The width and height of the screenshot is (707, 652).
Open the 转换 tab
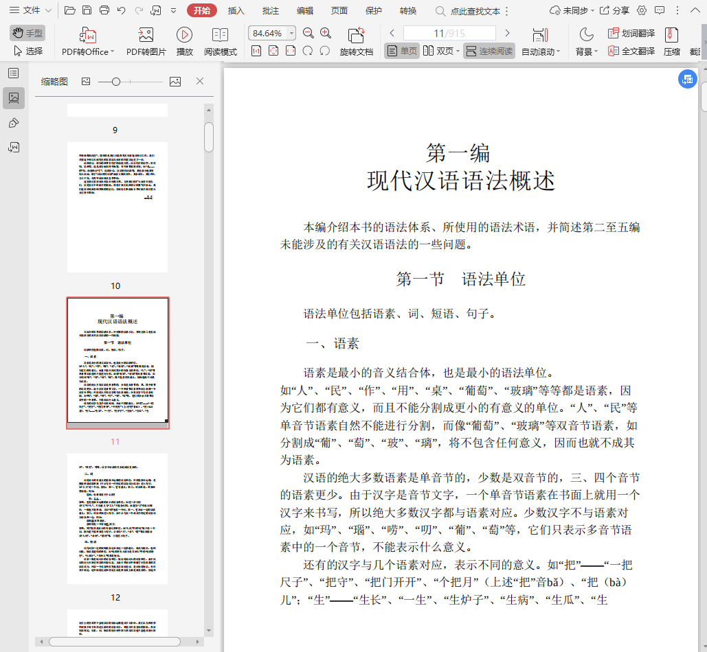click(407, 10)
